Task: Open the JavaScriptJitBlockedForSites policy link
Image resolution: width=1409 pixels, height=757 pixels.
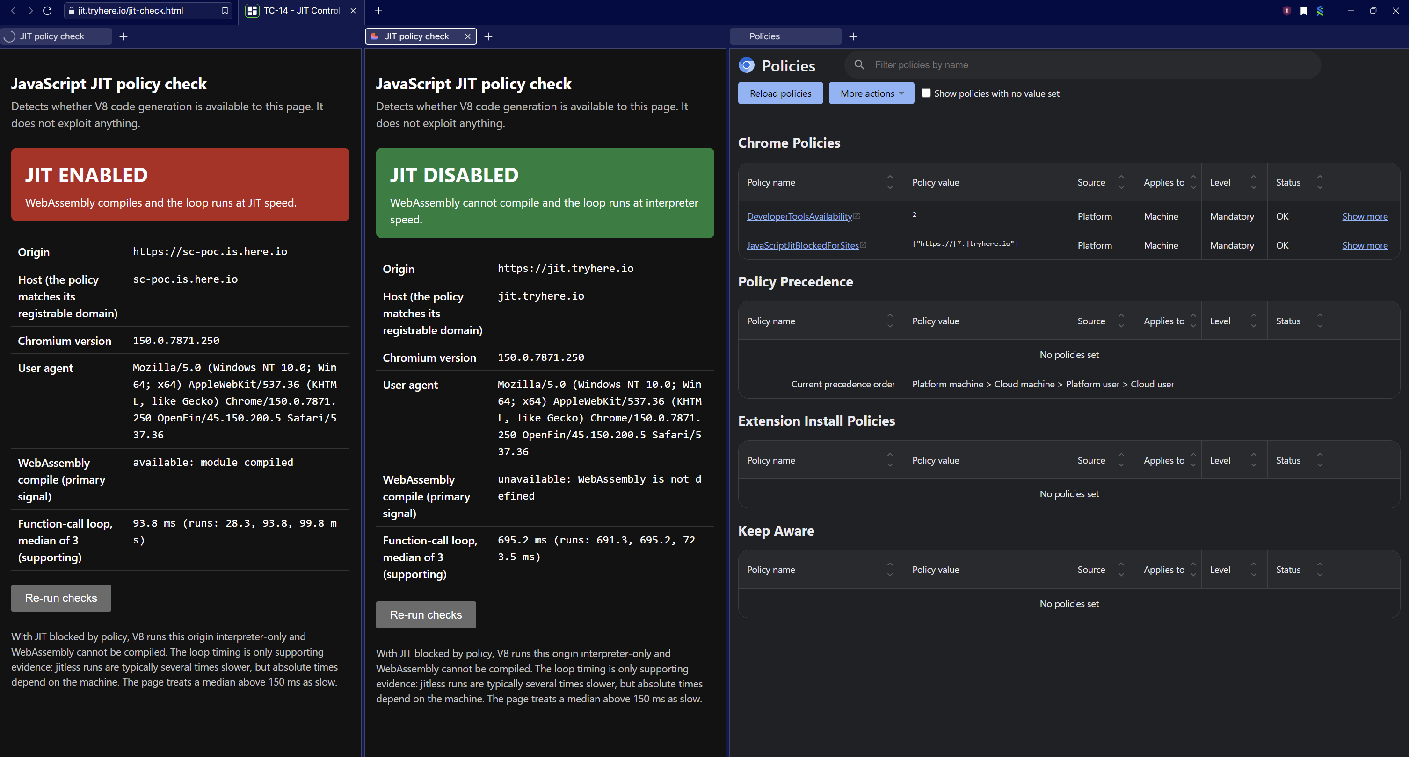Action: (x=802, y=245)
